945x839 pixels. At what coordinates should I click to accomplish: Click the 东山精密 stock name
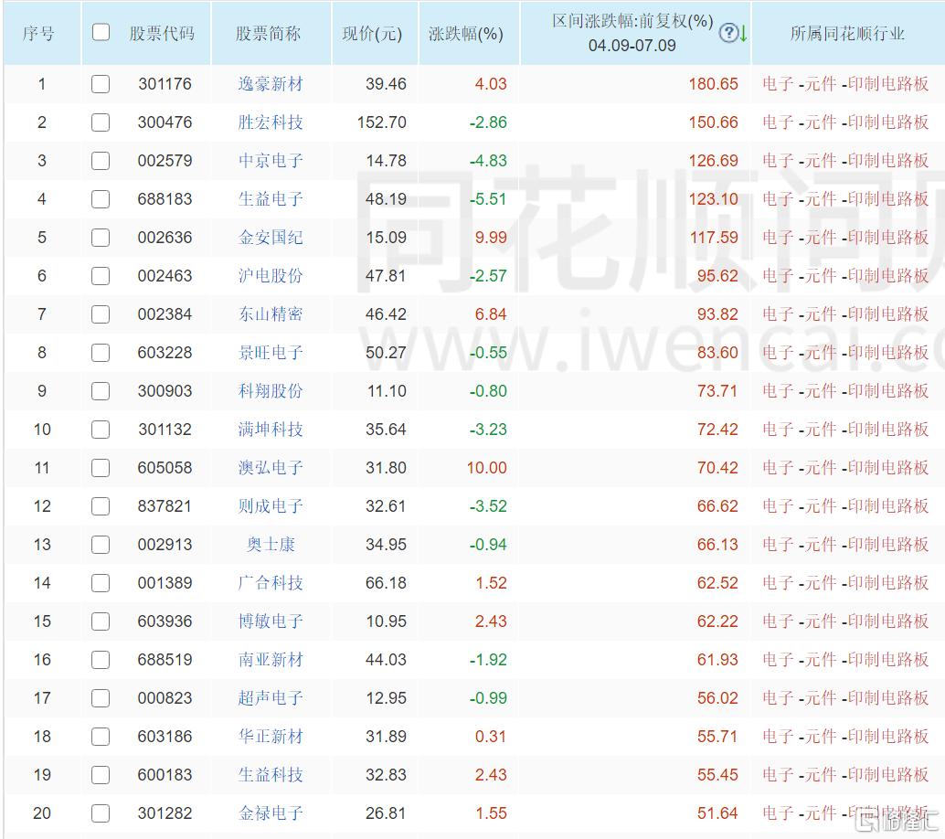tap(271, 314)
